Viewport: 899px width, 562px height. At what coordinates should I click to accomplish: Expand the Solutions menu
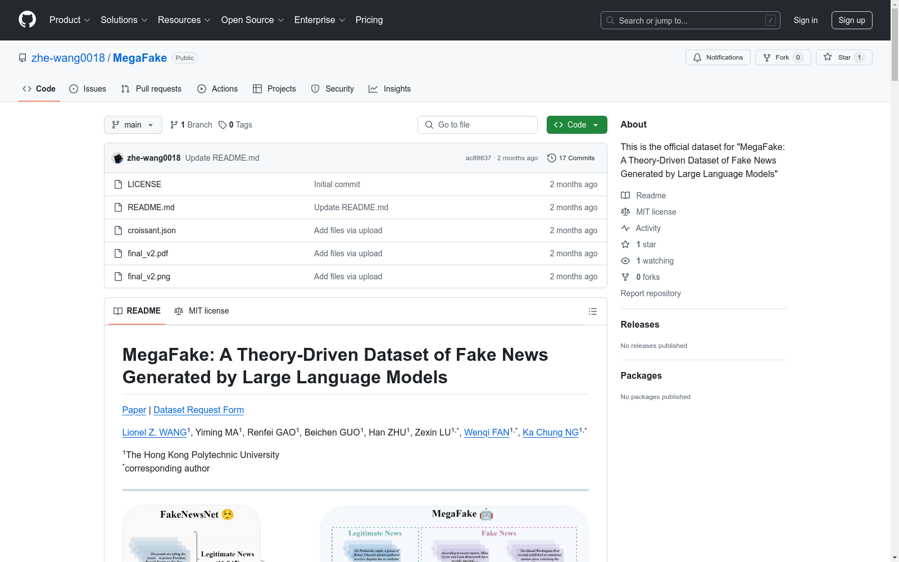(124, 20)
